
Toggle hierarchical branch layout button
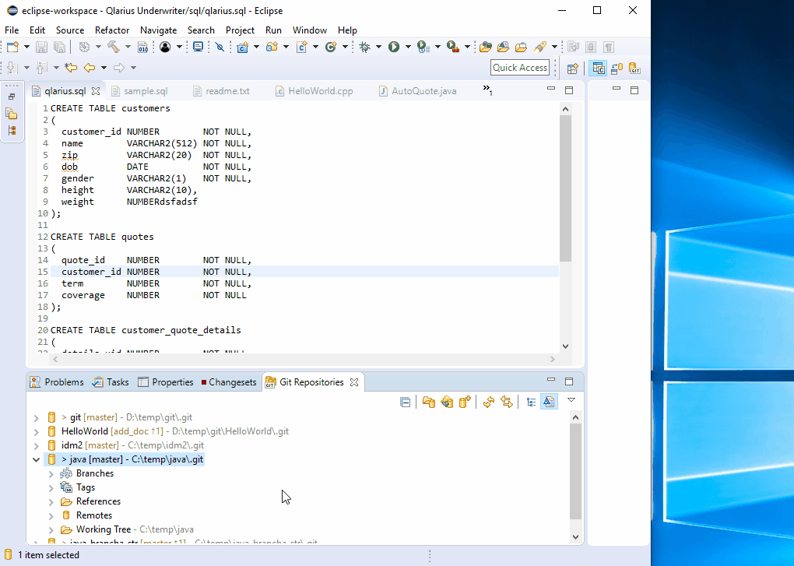click(x=531, y=402)
